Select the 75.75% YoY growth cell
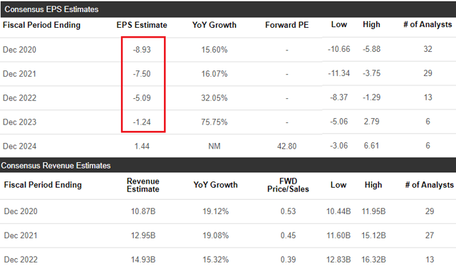This screenshot has height=266, width=456. 214,122
